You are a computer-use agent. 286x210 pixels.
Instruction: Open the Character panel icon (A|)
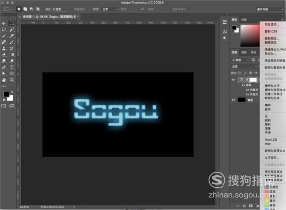point(225,32)
